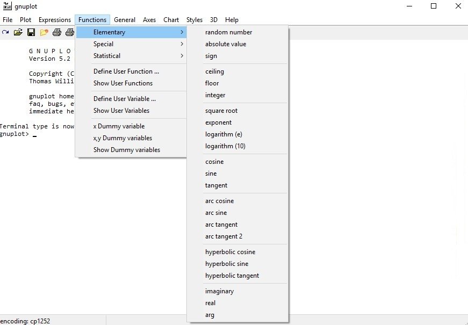Select the floor function
Viewport: 468px width, 325px height.
238,83
